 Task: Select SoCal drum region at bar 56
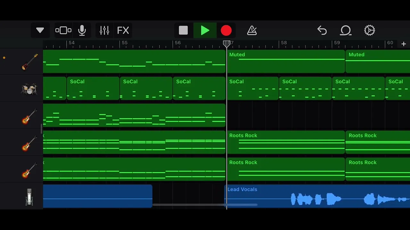[x=199, y=88]
